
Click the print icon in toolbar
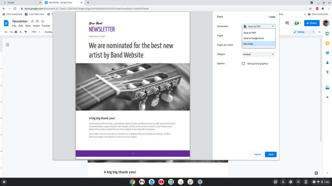coord(16,32)
